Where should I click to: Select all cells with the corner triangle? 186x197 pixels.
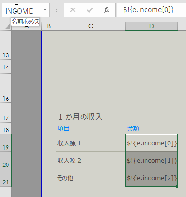(x=7, y=26)
